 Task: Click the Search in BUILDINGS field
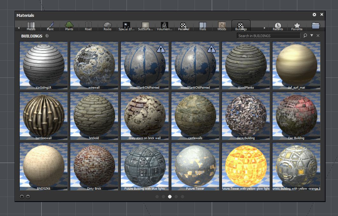268,36
